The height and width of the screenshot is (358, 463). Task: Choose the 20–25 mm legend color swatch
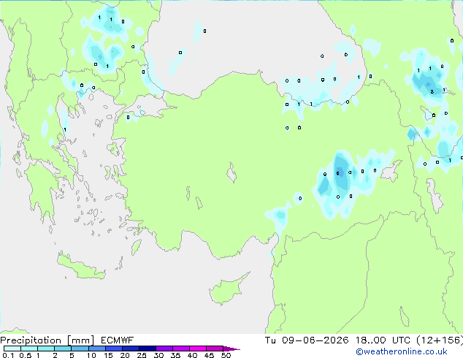130,349
